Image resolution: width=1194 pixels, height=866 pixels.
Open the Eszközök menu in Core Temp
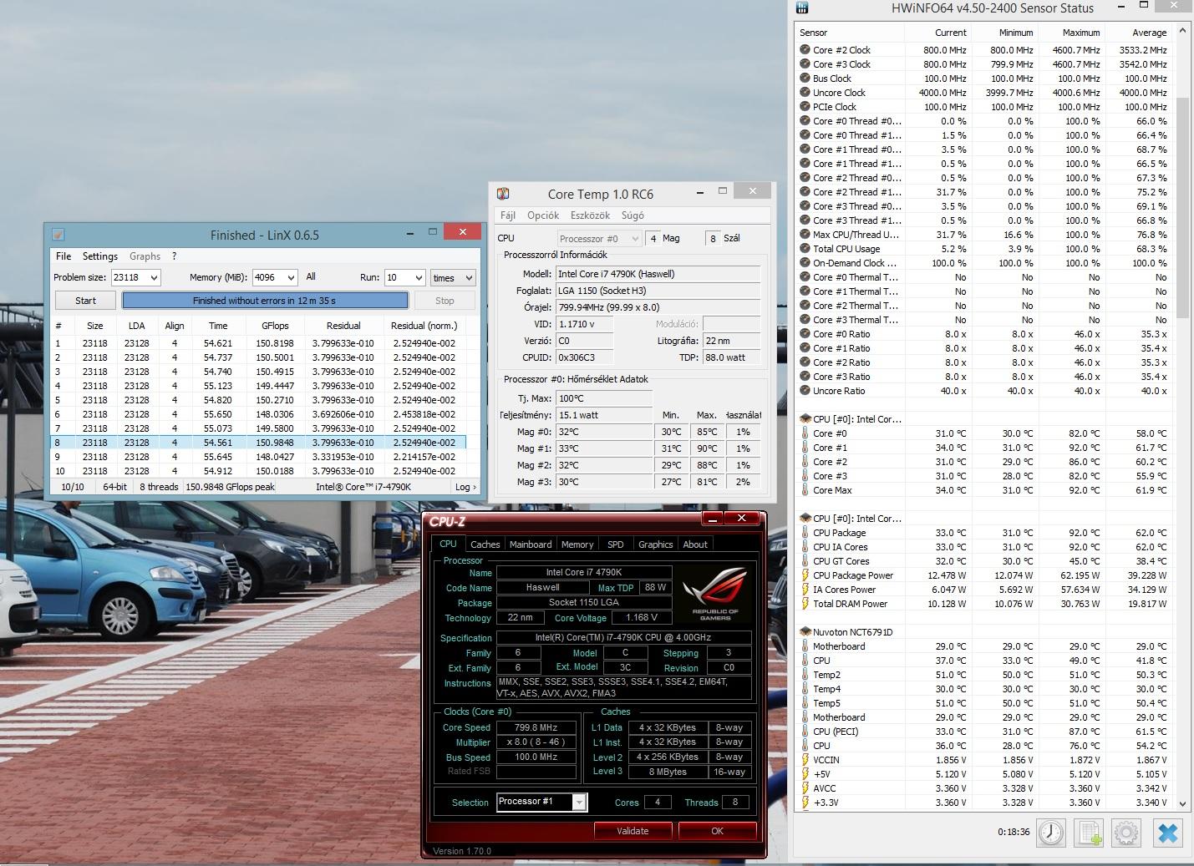590,215
